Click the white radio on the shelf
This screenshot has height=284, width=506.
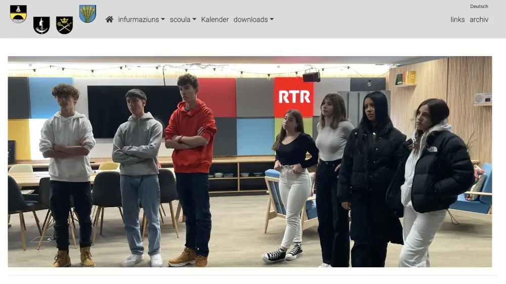(483, 99)
